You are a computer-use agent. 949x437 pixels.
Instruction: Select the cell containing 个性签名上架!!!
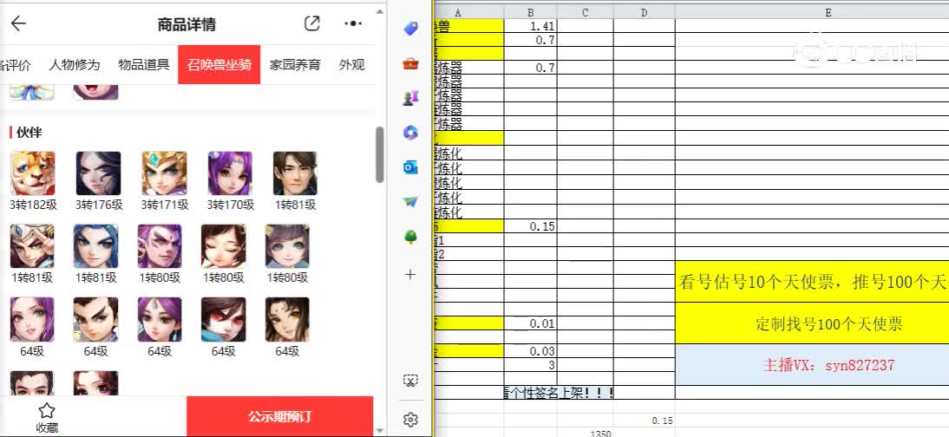click(x=559, y=393)
